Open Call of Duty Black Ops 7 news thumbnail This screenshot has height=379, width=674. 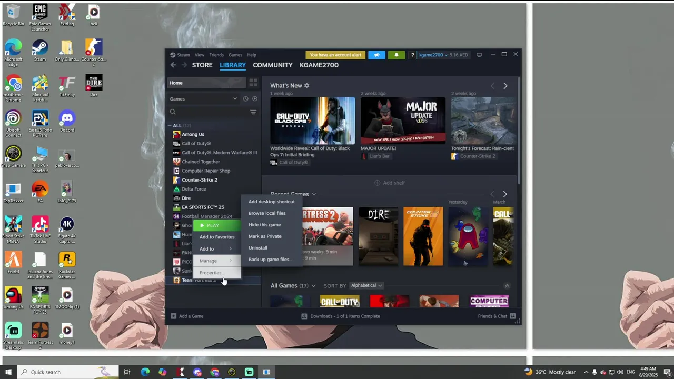point(313,121)
